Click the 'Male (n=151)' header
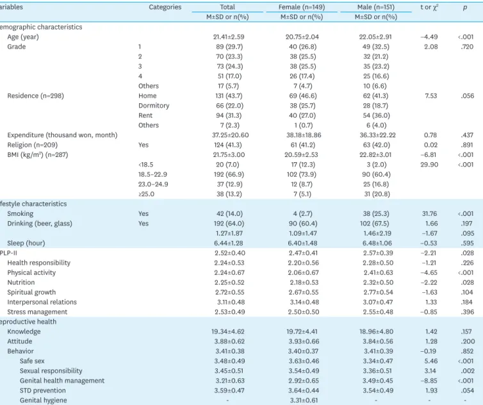 376,7
